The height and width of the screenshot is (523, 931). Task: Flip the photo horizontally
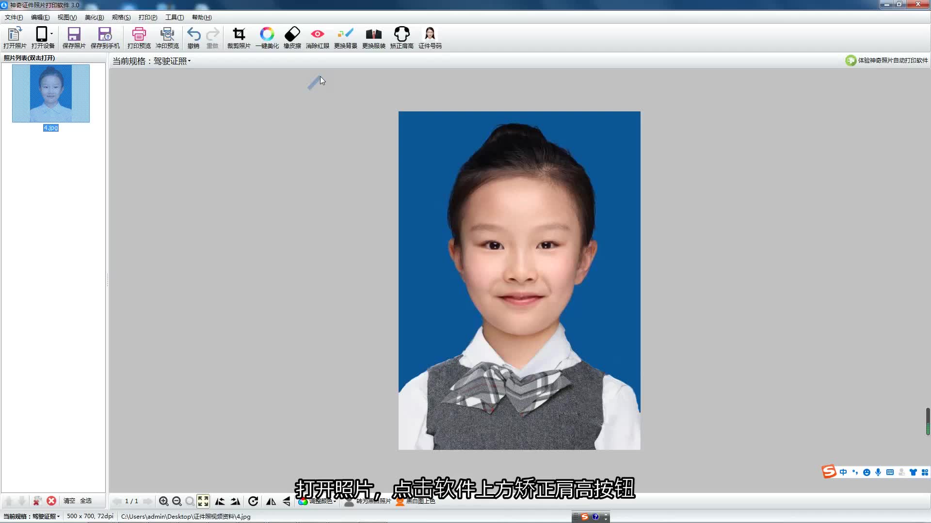pos(271,501)
